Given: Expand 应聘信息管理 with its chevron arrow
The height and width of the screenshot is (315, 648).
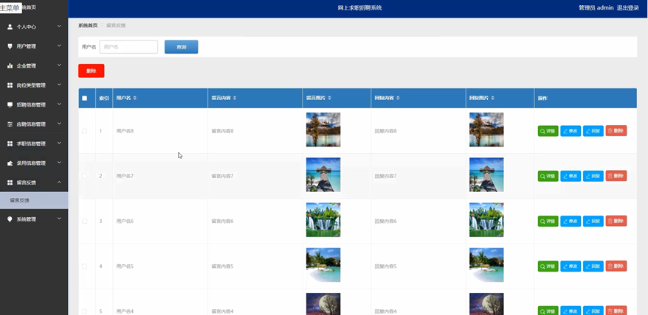Looking at the screenshot, I should pyautogui.click(x=59, y=124).
